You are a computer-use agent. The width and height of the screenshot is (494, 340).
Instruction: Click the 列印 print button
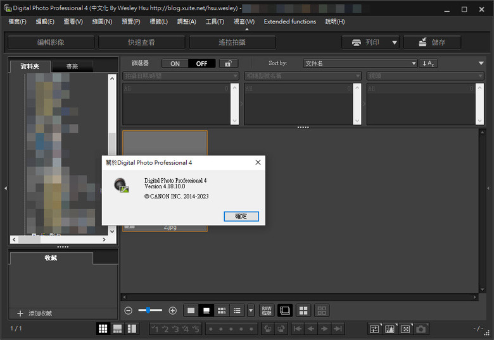click(x=366, y=42)
